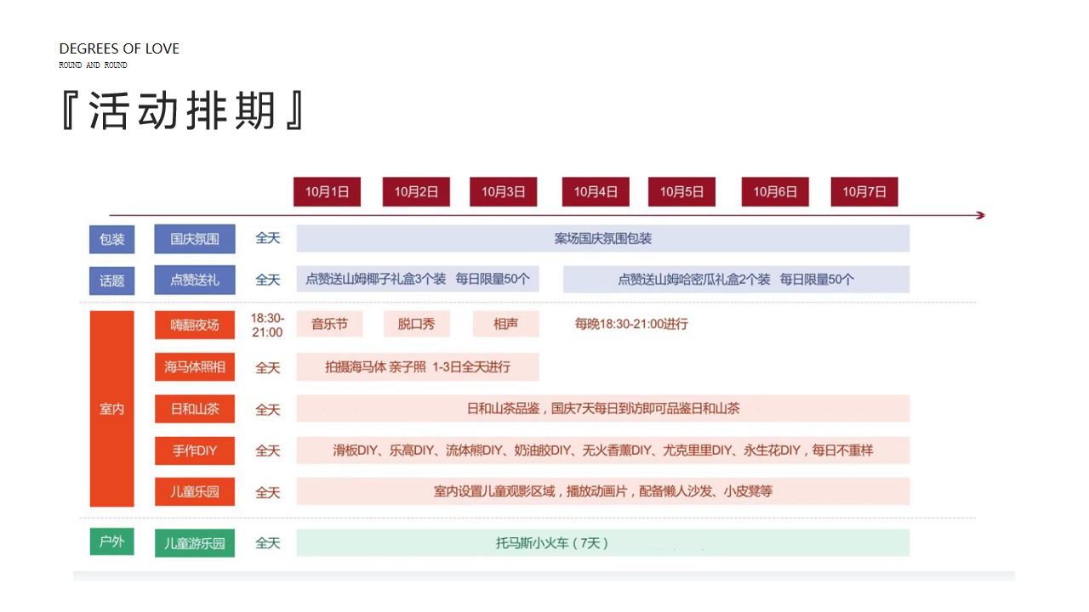
Task: Click the 18:30-21:00 time text
Action: [267, 325]
